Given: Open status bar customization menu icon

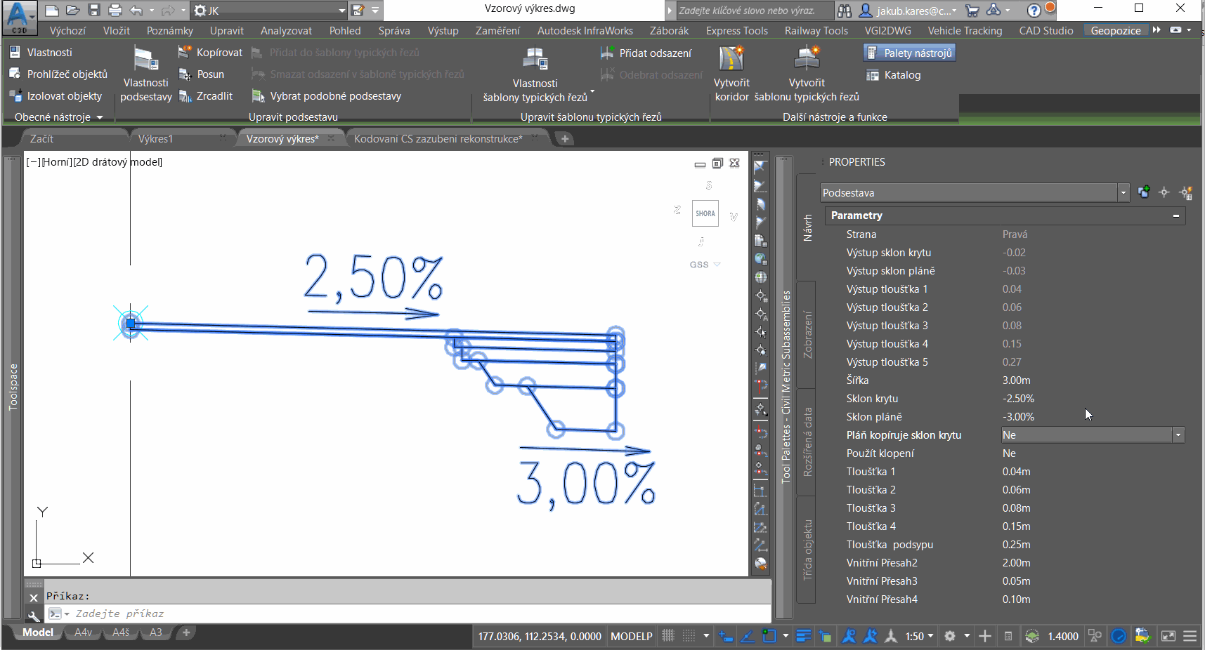Looking at the screenshot, I should pos(1190,636).
